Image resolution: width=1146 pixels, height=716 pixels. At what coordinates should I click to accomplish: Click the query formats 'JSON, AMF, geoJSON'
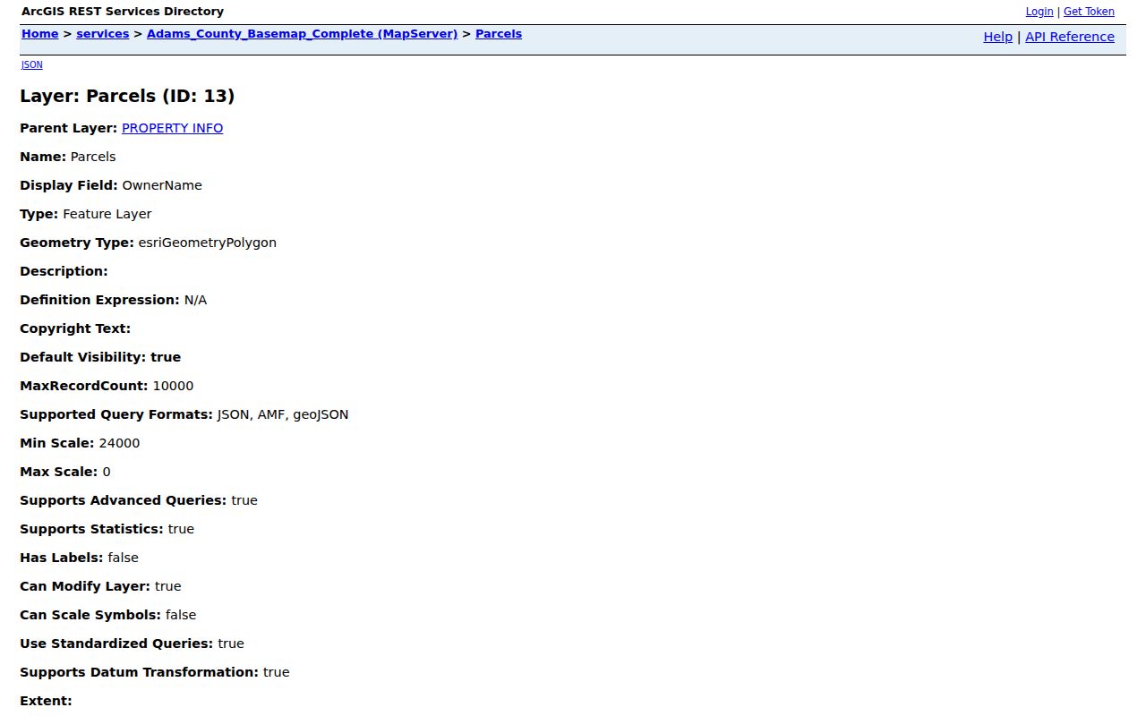(x=283, y=414)
